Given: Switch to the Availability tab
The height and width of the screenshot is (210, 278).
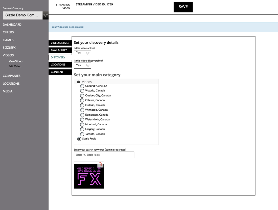Looking at the screenshot, I should coord(60,50).
